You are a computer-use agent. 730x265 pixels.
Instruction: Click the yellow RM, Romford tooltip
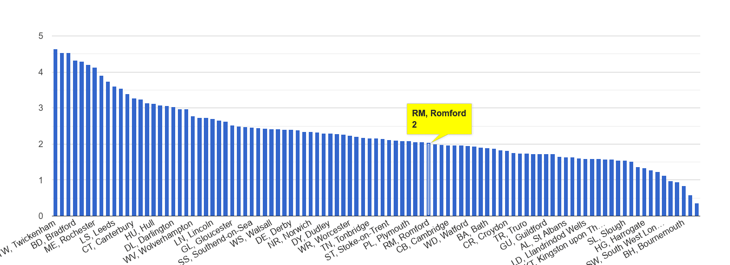coord(439,119)
